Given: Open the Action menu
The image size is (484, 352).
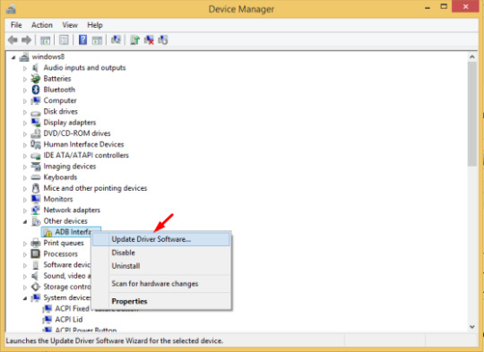Looking at the screenshot, I should click(x=42, y=25).
